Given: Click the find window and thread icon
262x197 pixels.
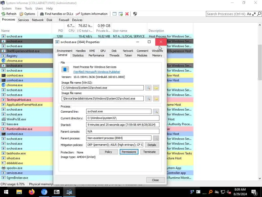Looking at the screenshot, I should tap(121, 14).
